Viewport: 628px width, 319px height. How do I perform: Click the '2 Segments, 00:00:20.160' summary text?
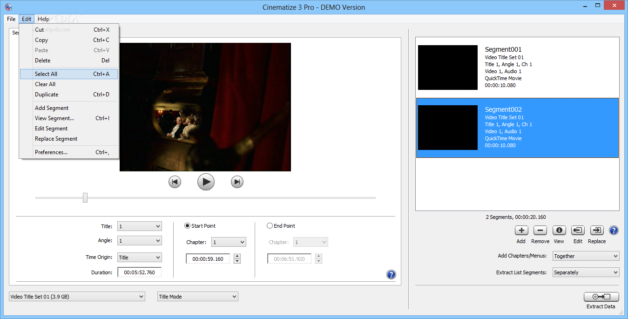coord(516,217)
